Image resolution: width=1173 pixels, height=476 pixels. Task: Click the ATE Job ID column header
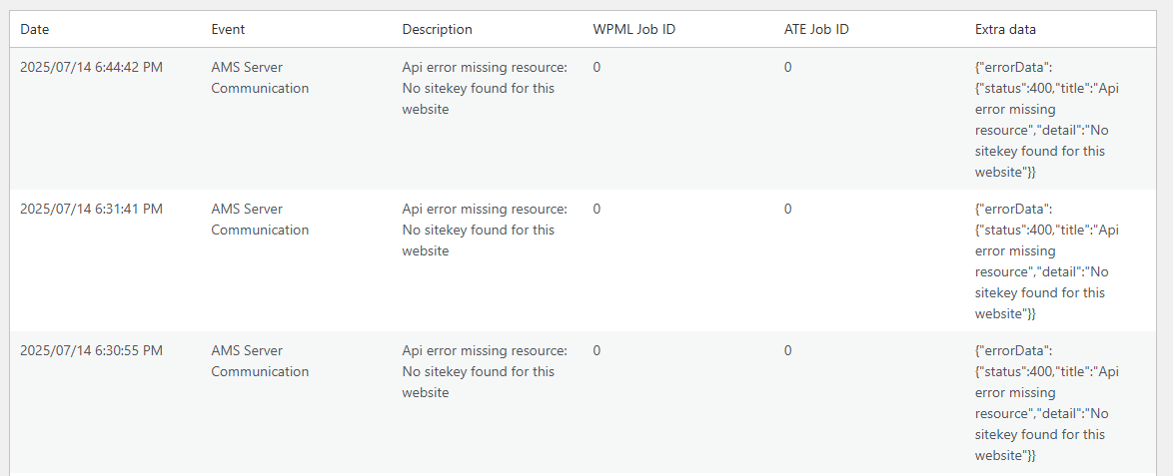coord(816,30)
